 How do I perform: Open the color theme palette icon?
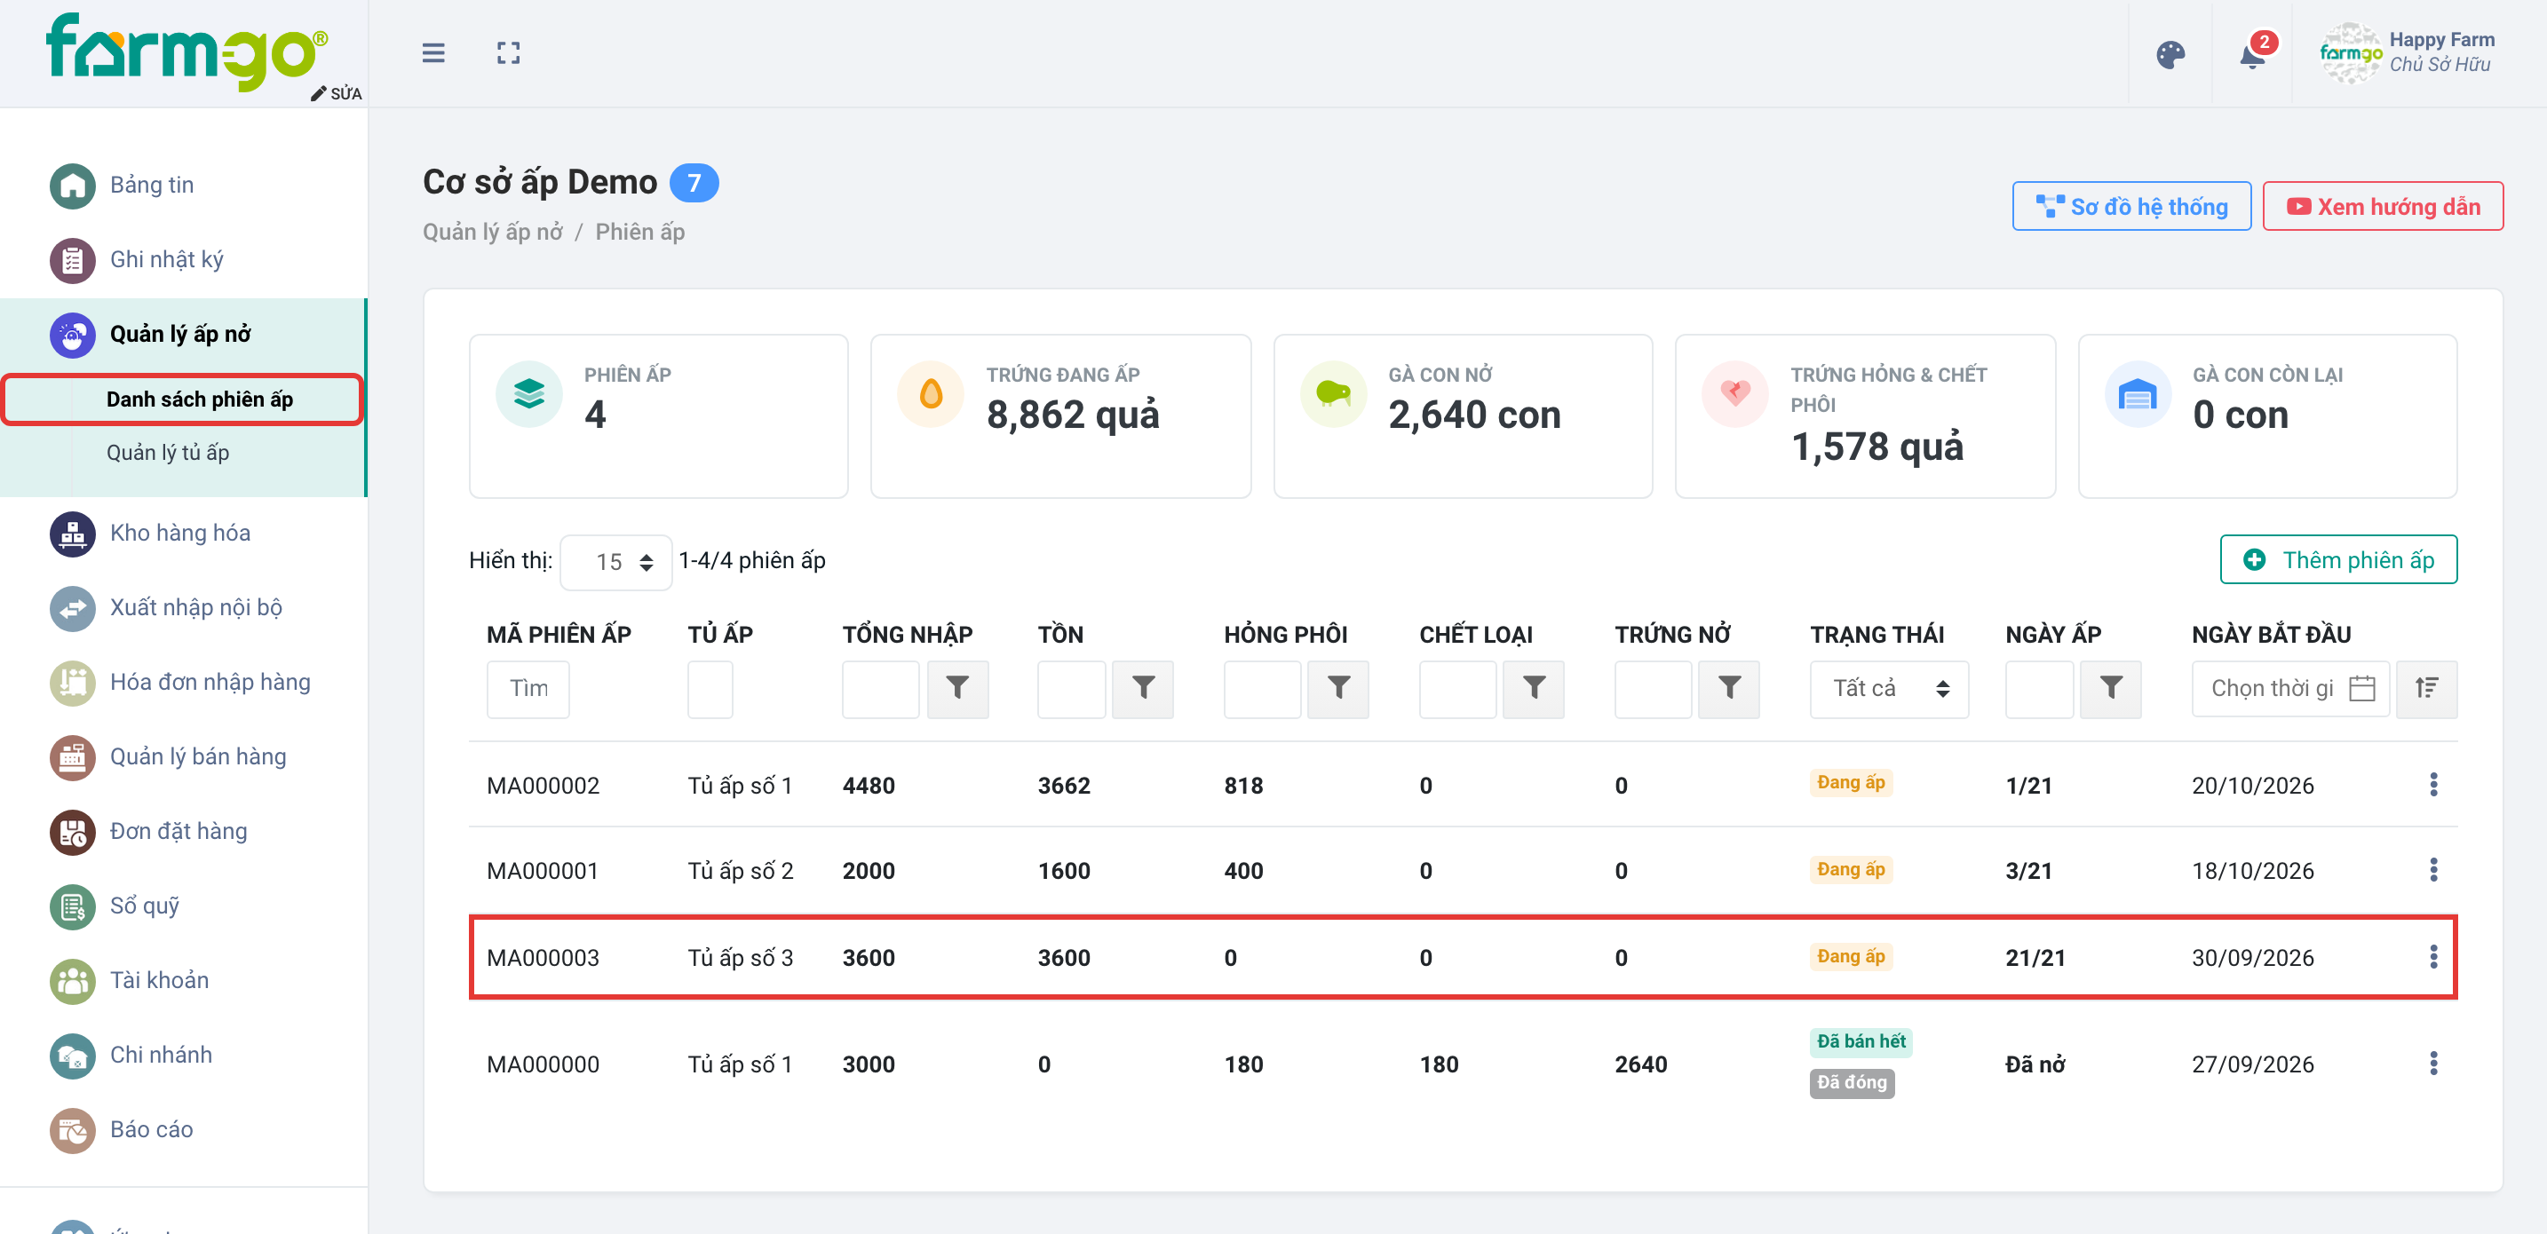click(2170, 54)
